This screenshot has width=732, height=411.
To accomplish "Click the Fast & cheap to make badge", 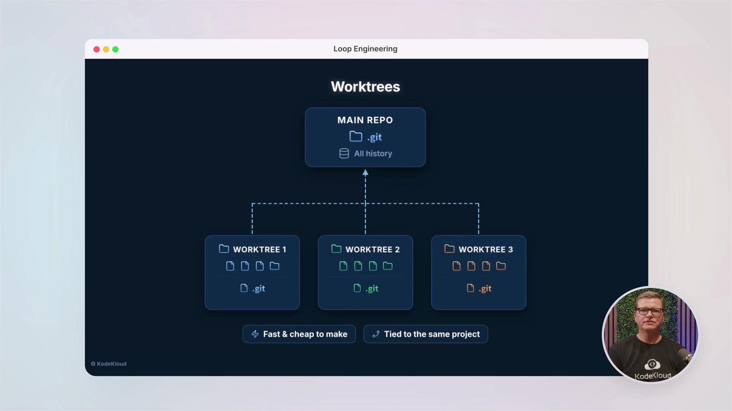I will (299, 334).
